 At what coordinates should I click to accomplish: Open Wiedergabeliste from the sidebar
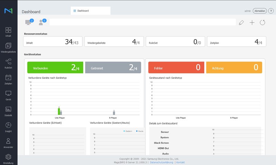pos(8,47)
